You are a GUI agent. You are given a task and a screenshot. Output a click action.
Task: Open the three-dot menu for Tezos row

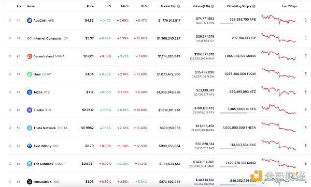[x=306, y=92]
